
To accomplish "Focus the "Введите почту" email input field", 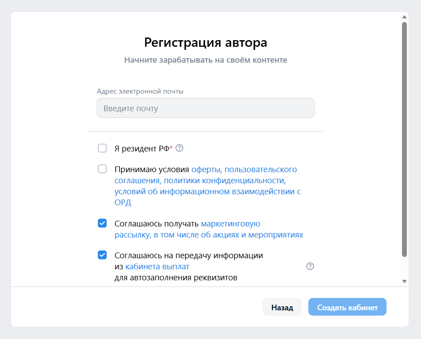I will tap(205, 108).
